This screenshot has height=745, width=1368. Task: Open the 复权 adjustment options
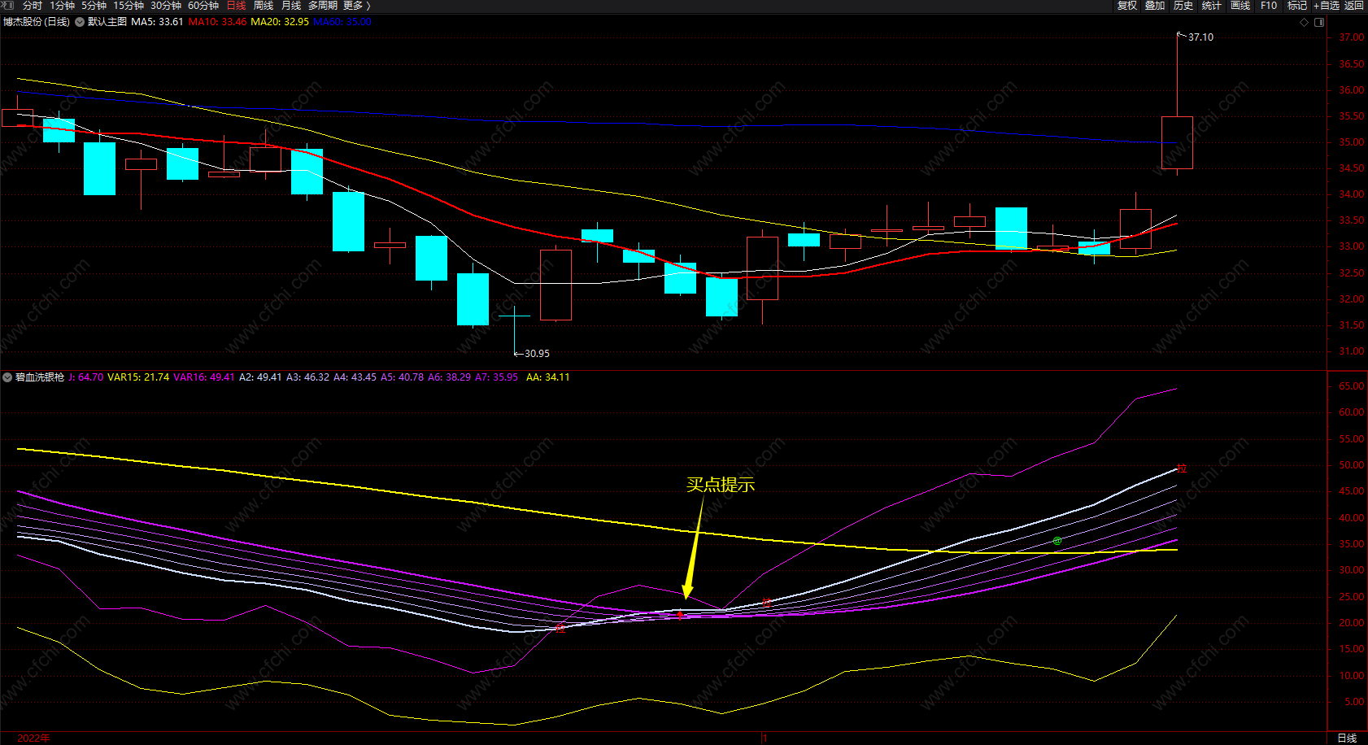tap(1127, 6)
